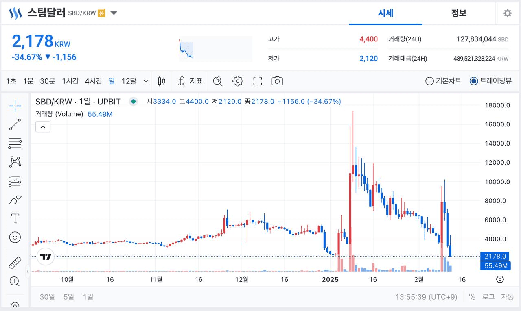The height and width of the screenshot is (311, 521).
Task: Collapse the indicator legend chevron button
Action: [x=43, y=127]
